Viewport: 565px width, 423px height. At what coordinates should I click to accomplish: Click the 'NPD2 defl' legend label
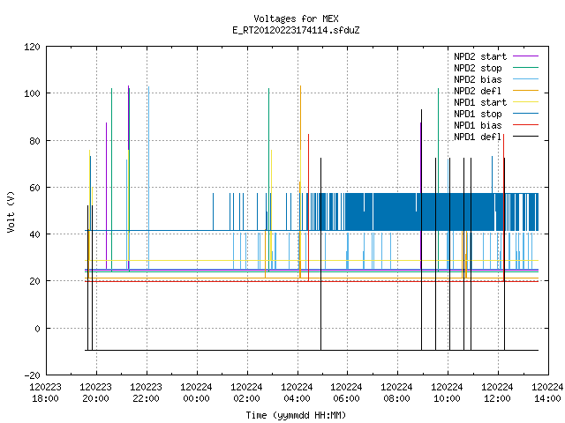point(478,91)
